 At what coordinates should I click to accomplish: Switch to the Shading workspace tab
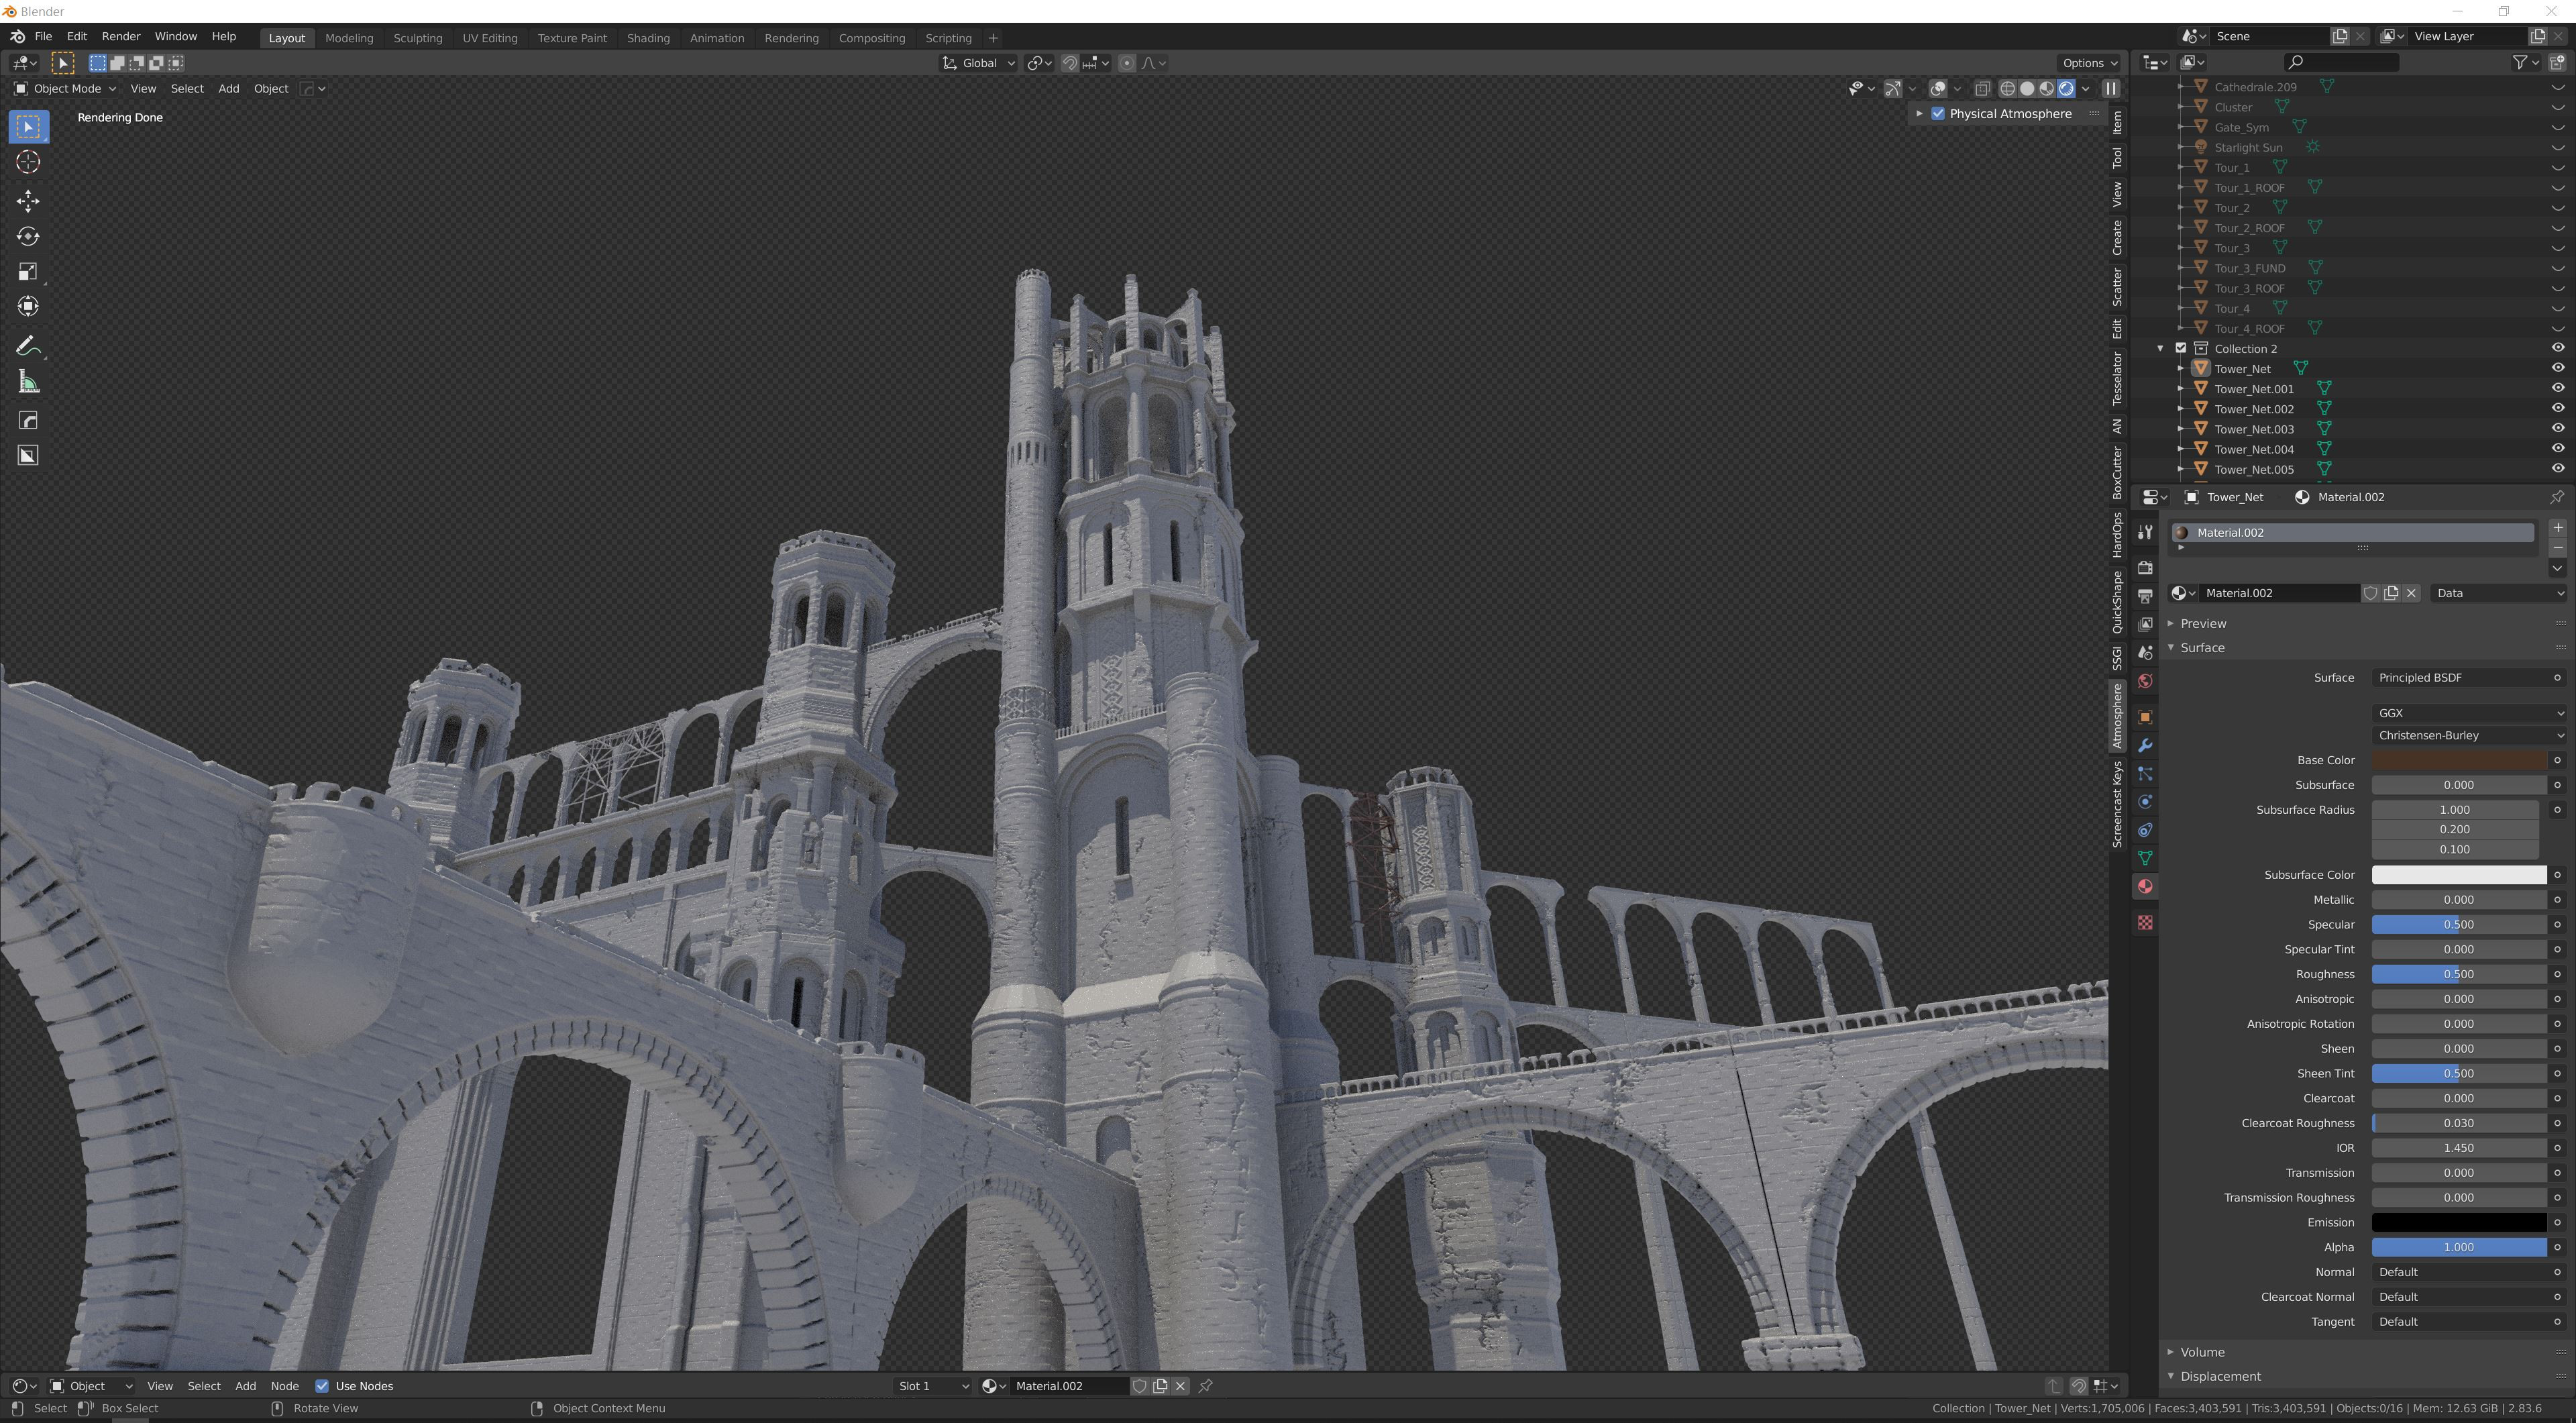(x=648, y=38)
